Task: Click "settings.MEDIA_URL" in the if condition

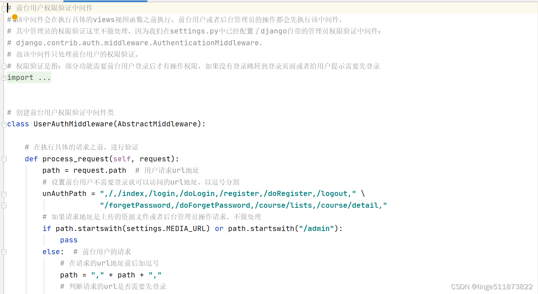Action: pos(166,229)
